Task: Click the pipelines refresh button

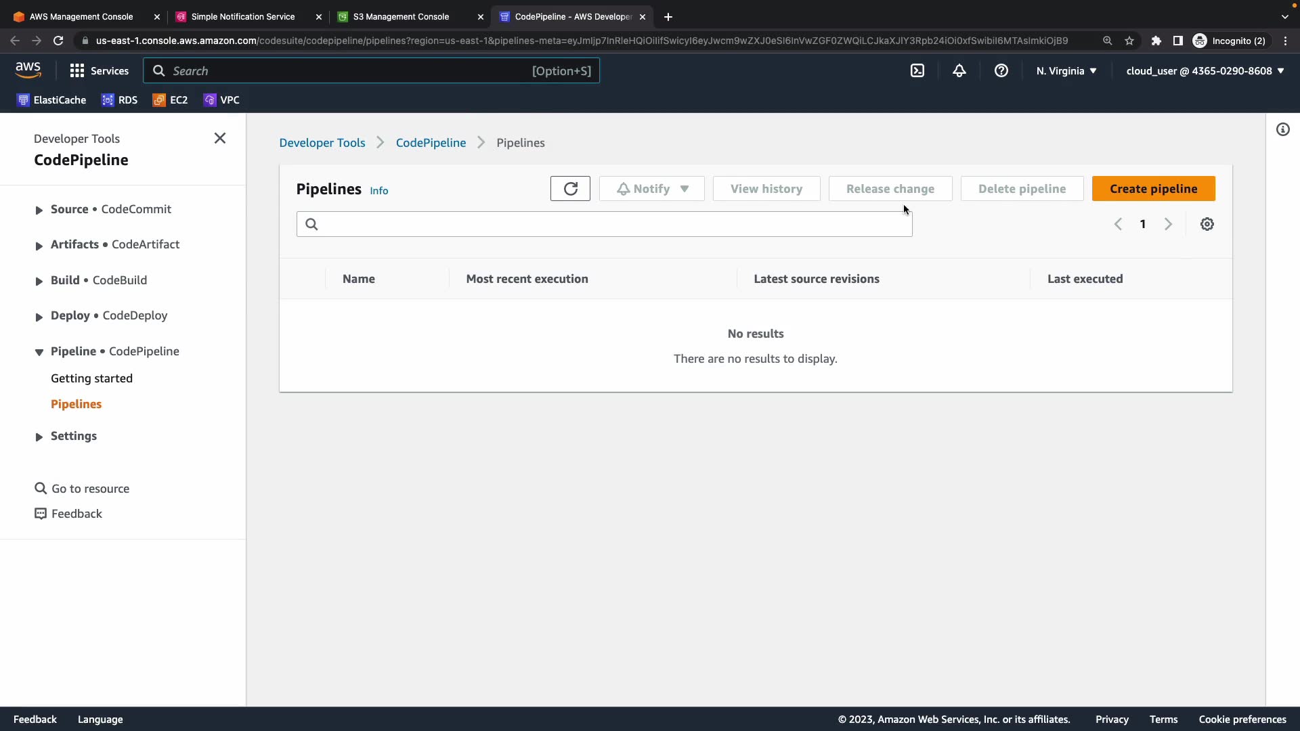Action: click(x=570, y=189)
